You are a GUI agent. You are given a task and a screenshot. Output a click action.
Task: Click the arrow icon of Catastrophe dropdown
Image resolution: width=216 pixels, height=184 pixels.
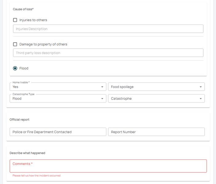201,99
